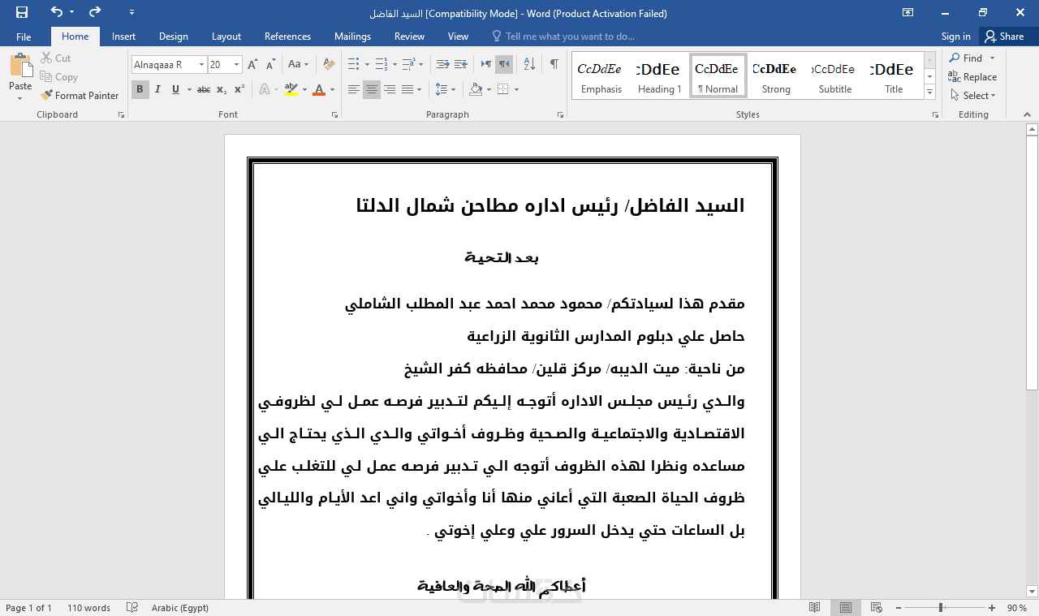Screen dimensions: 1039x616
Task: Align text left
Action: coord(354,89)
